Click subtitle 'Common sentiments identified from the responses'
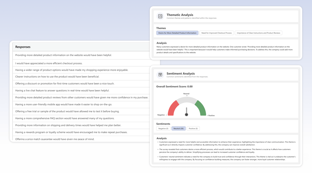Image resolution: width=312 pixels, height=173 pixels. (187, 77)
